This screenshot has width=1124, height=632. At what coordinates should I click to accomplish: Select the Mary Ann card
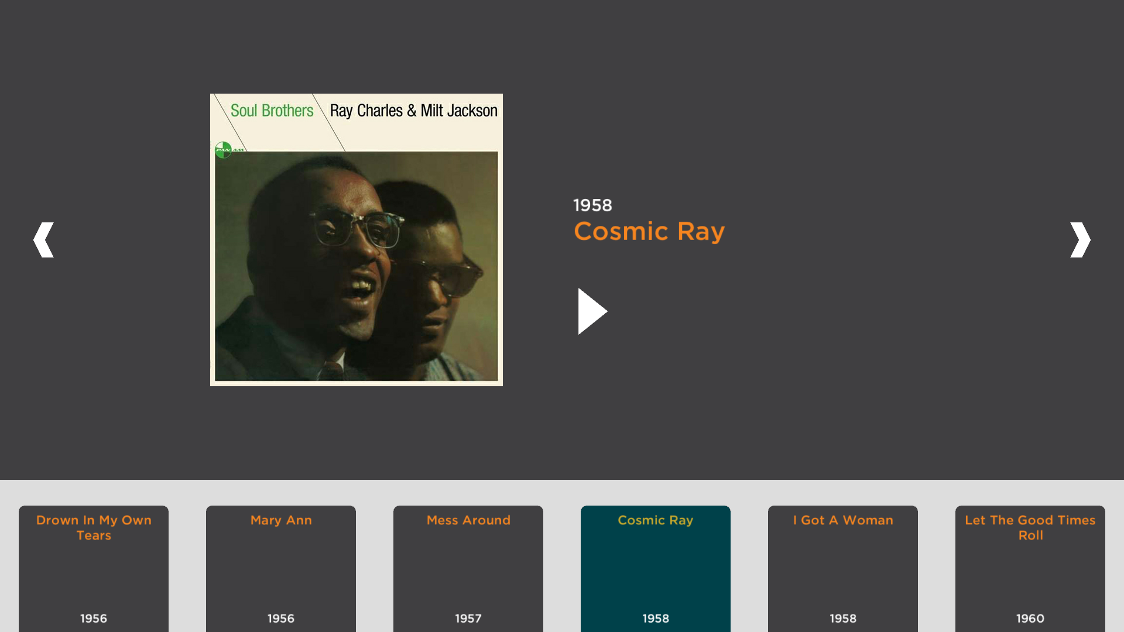[x=281, y=569]
